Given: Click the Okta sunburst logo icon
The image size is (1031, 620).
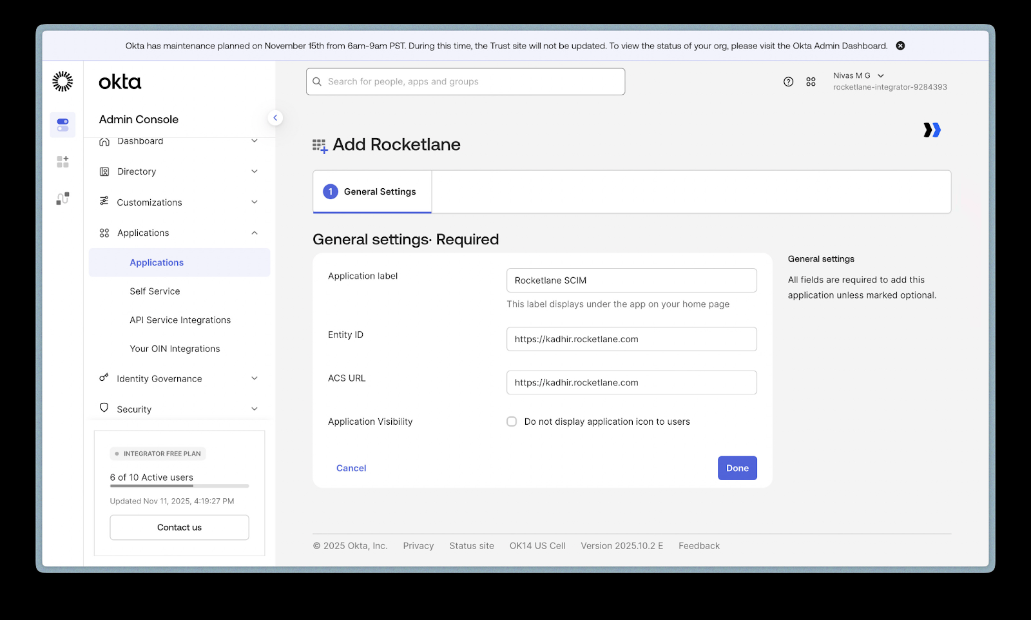Looking at the screenshot, I should pos(63,81).
